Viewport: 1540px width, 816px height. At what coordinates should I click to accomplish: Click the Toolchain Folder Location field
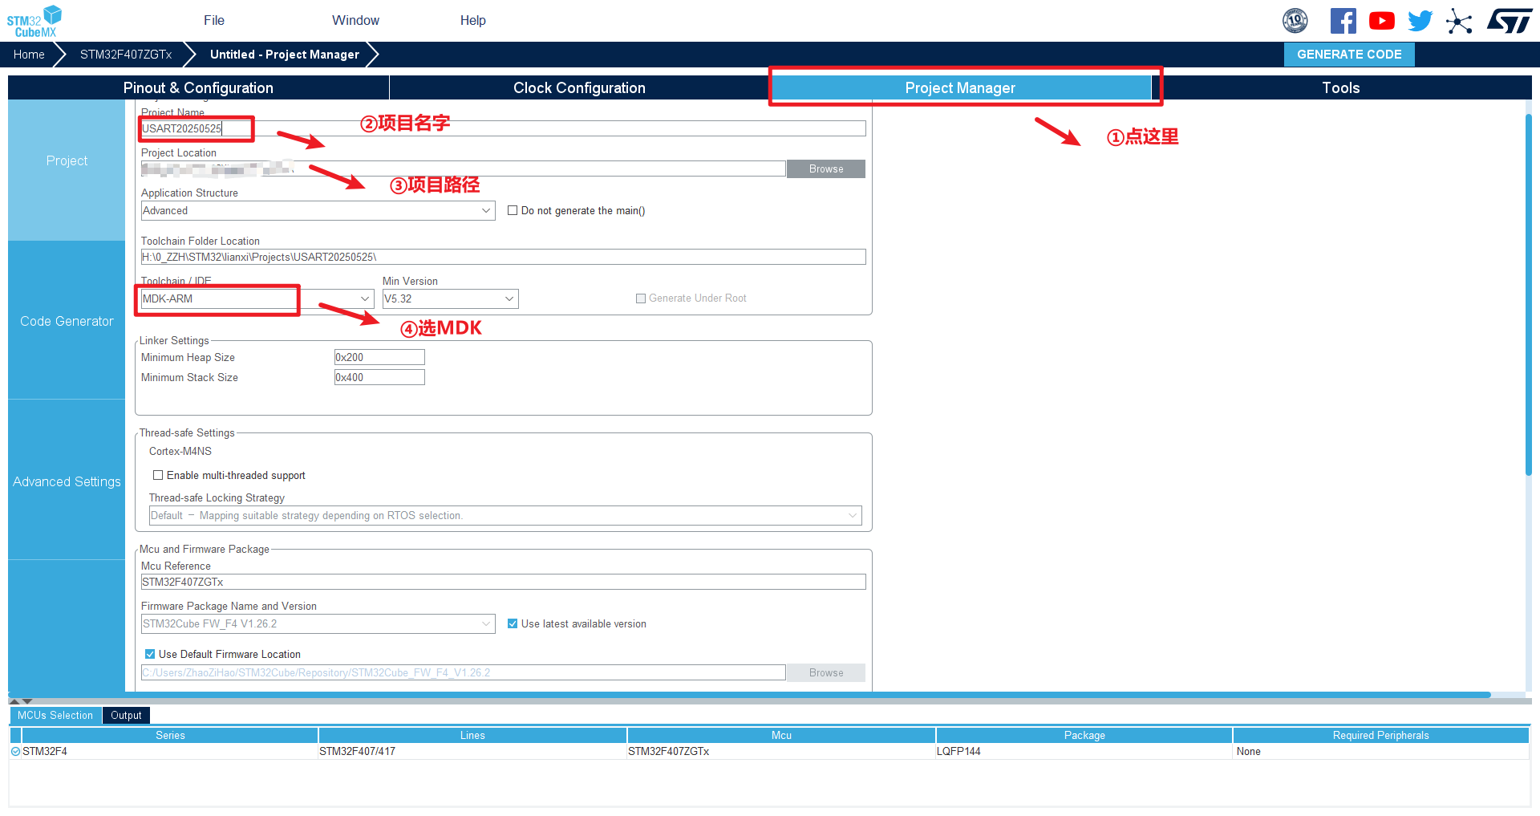[x=504, y=257]
